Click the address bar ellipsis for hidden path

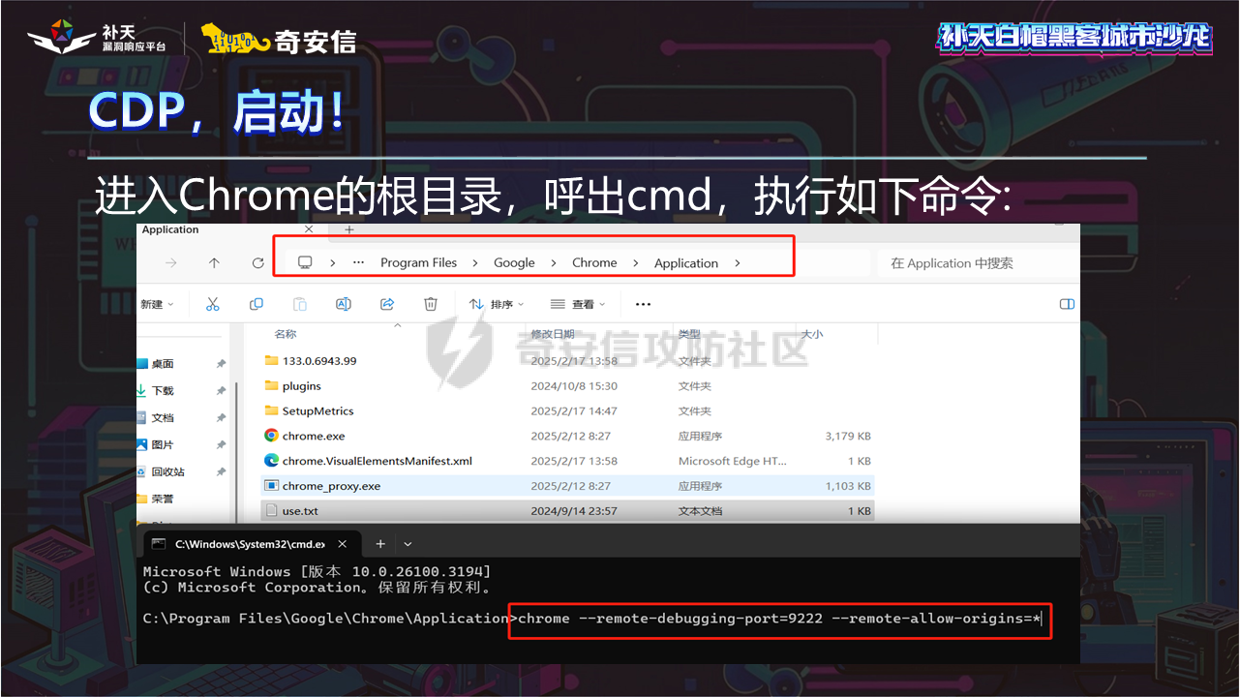[358, 262]
